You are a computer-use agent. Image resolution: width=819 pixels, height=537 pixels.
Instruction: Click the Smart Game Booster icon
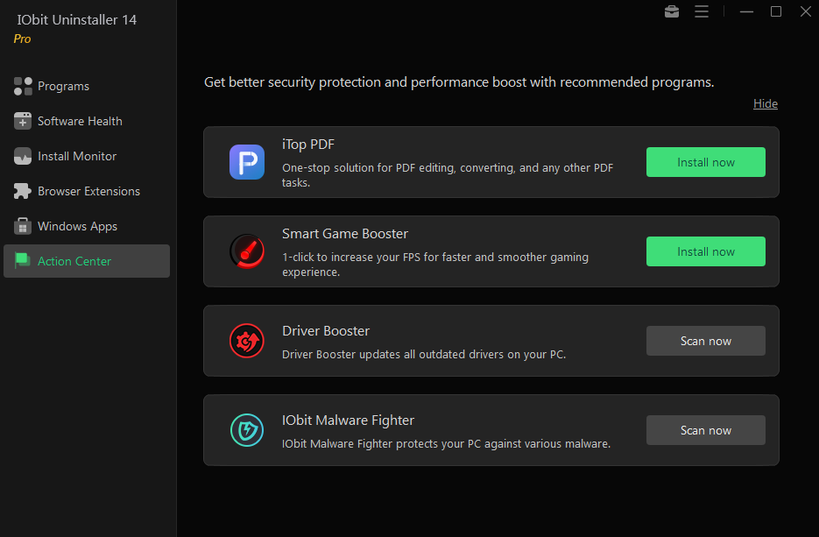pos(247,251)
